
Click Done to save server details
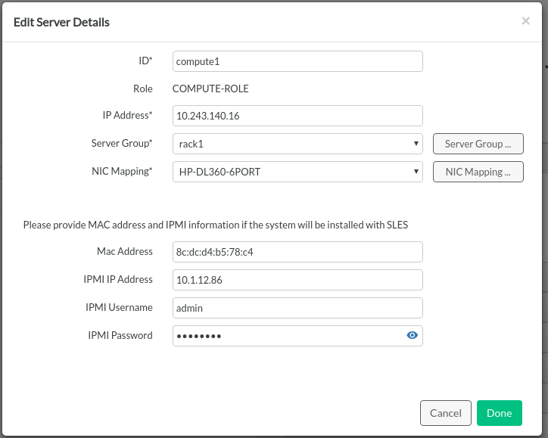[499, 413]
